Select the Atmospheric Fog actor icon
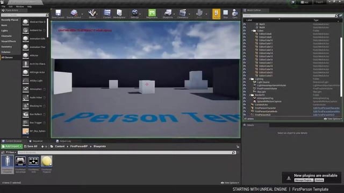The height and width of the screenshot is (193, 344). click(x=25, y=89)
